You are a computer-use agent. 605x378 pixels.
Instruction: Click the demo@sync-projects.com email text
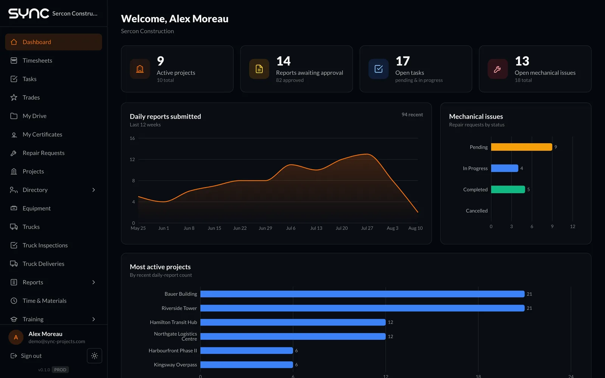[x=57, y=341]
